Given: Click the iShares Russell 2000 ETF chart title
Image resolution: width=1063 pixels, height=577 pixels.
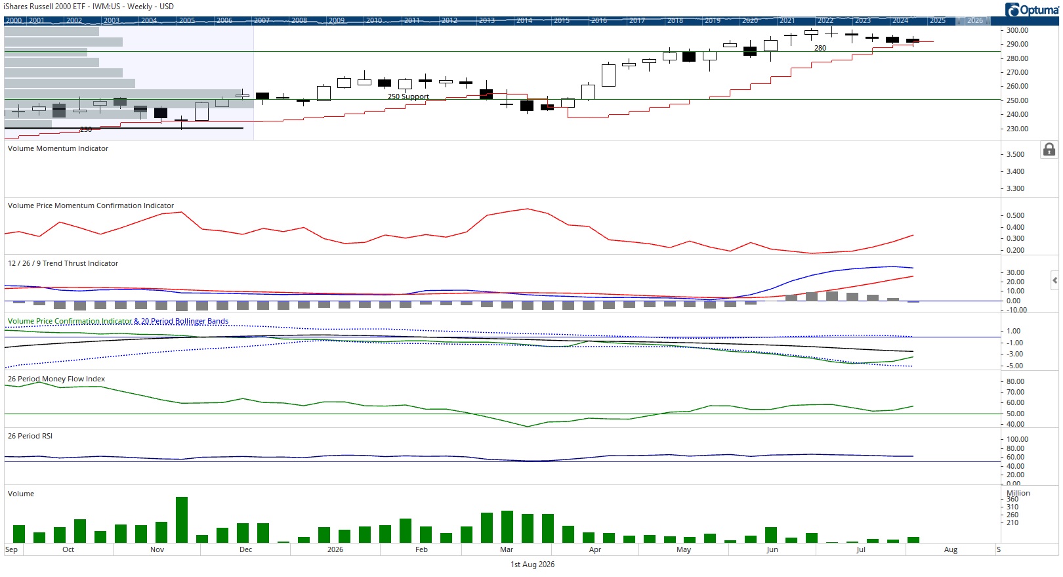Looking at the screenshot, I should coord(89,7).
